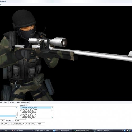
Task: Open the Physics tab
Action: coord(12,103)
